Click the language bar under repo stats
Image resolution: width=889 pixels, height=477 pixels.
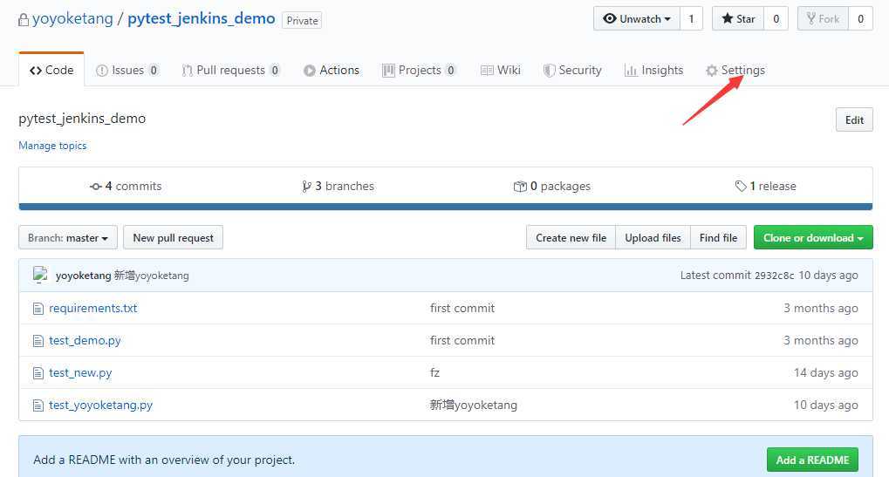446,207
